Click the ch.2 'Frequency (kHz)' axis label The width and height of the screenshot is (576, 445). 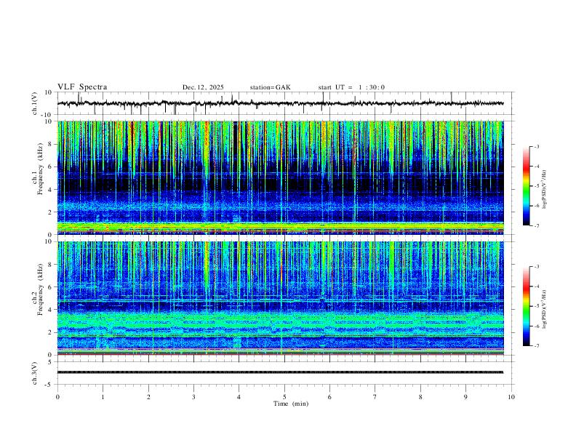41,289
